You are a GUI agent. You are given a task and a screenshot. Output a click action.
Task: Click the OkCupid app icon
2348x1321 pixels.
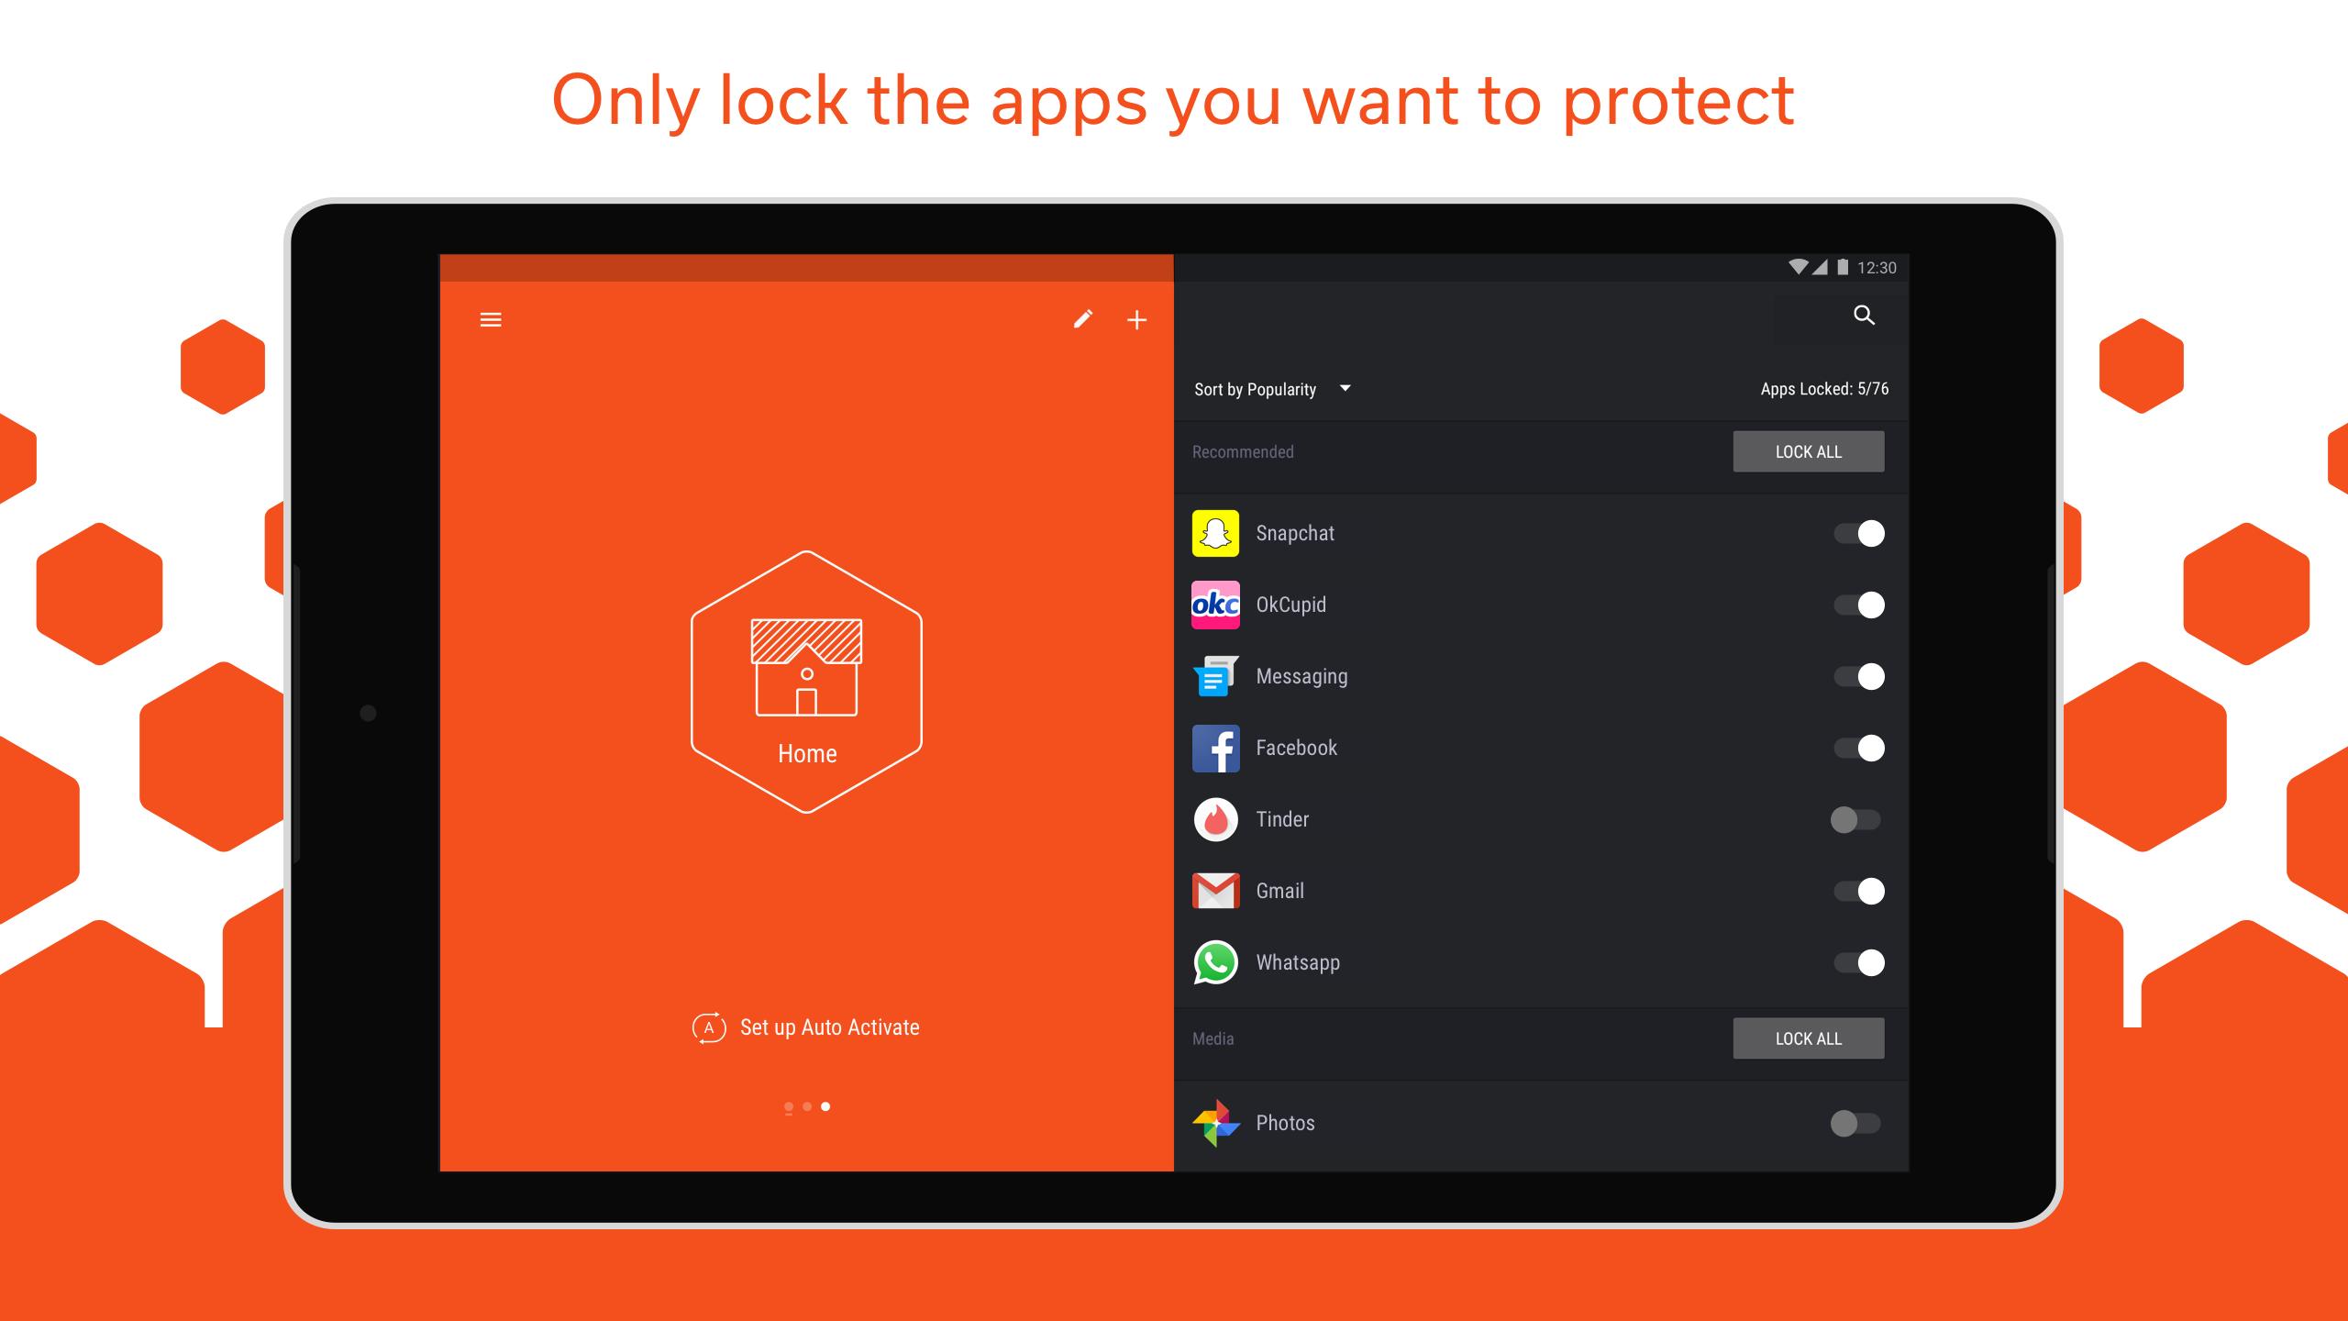coord(1214,604)
